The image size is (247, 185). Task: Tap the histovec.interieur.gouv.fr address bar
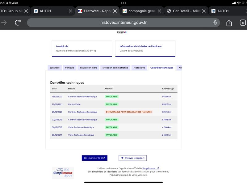tap(123, 23)
